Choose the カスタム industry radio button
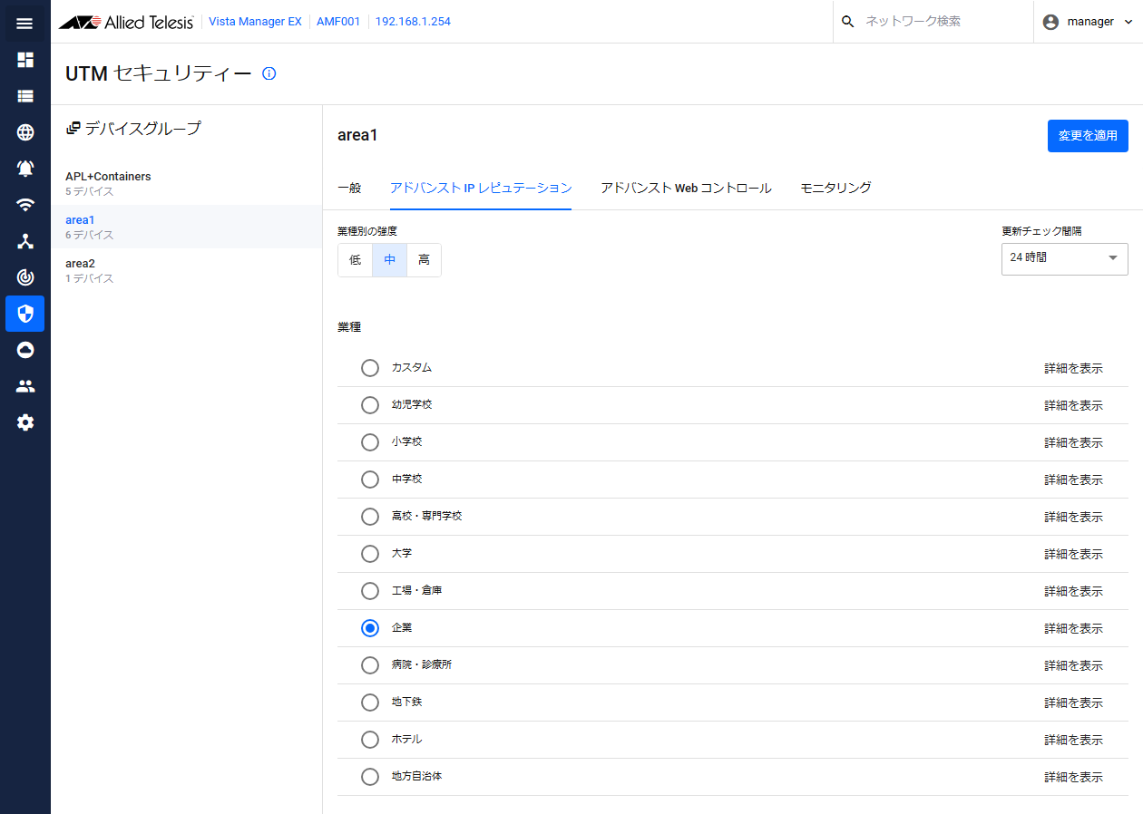This screenshot has width=1143, height=814. pyautogui.click(x=370, y=368)
